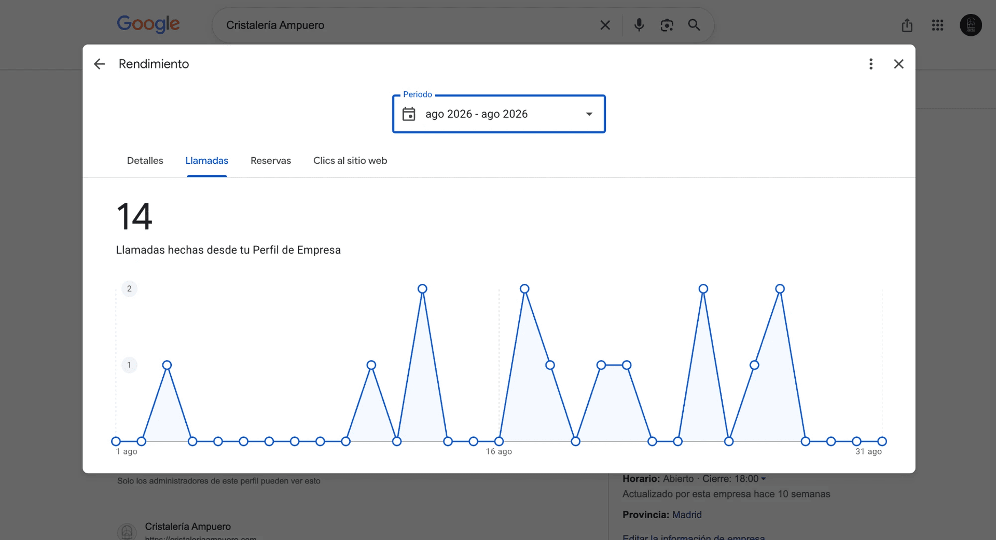
Task: Open the Google account avatar
Action: (x=971, y=25)
